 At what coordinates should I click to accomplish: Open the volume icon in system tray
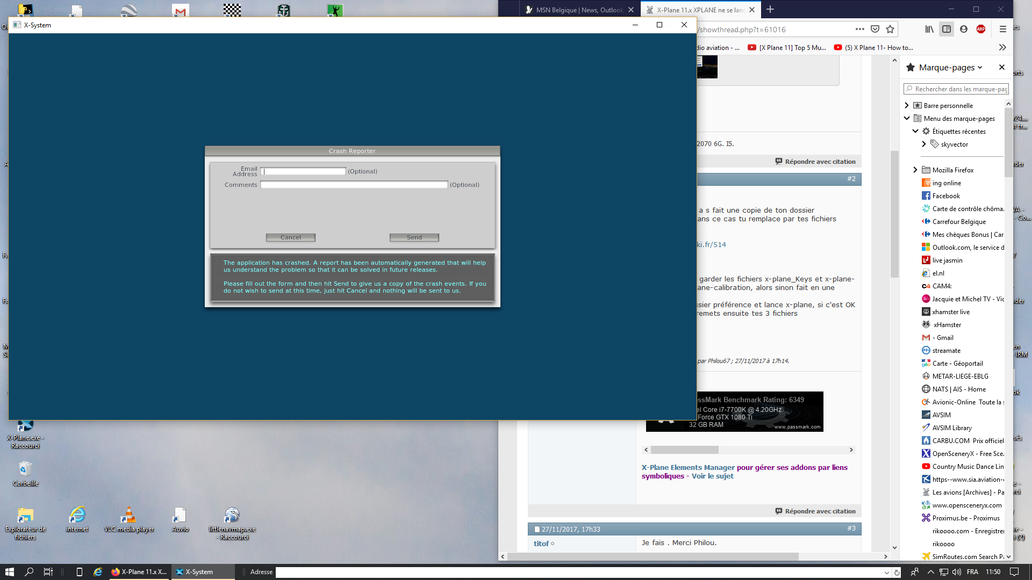[x=956, y=572]
